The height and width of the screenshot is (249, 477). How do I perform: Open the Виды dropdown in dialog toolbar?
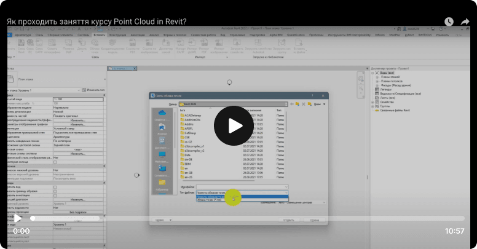[x=320, y=104]
